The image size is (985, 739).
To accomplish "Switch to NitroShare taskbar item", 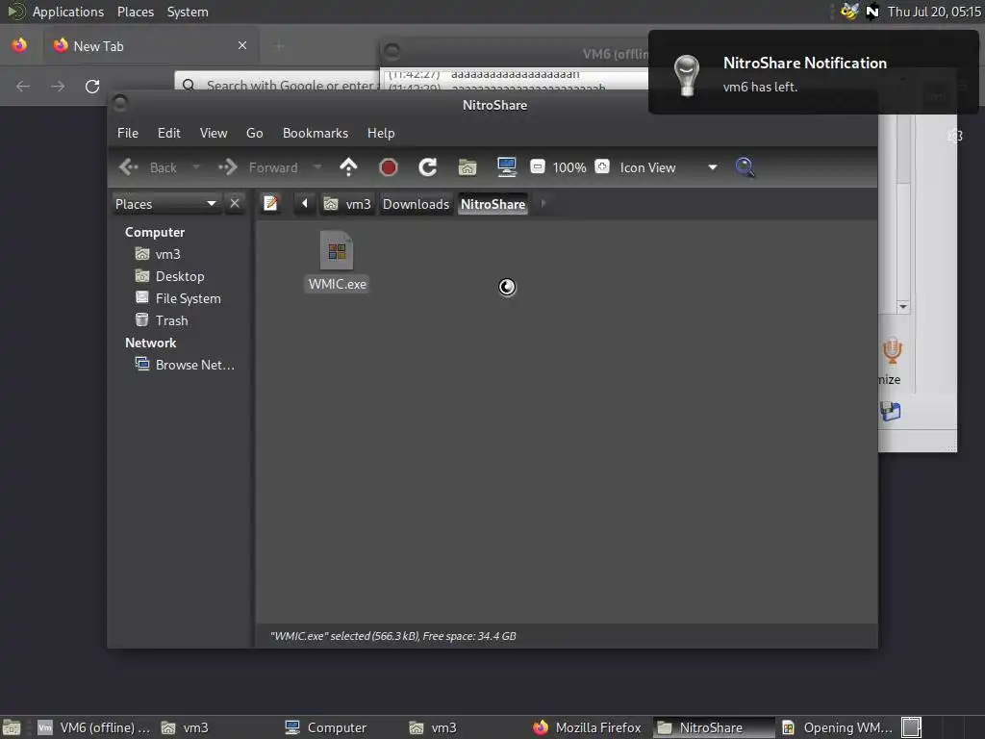I will 712,727.
